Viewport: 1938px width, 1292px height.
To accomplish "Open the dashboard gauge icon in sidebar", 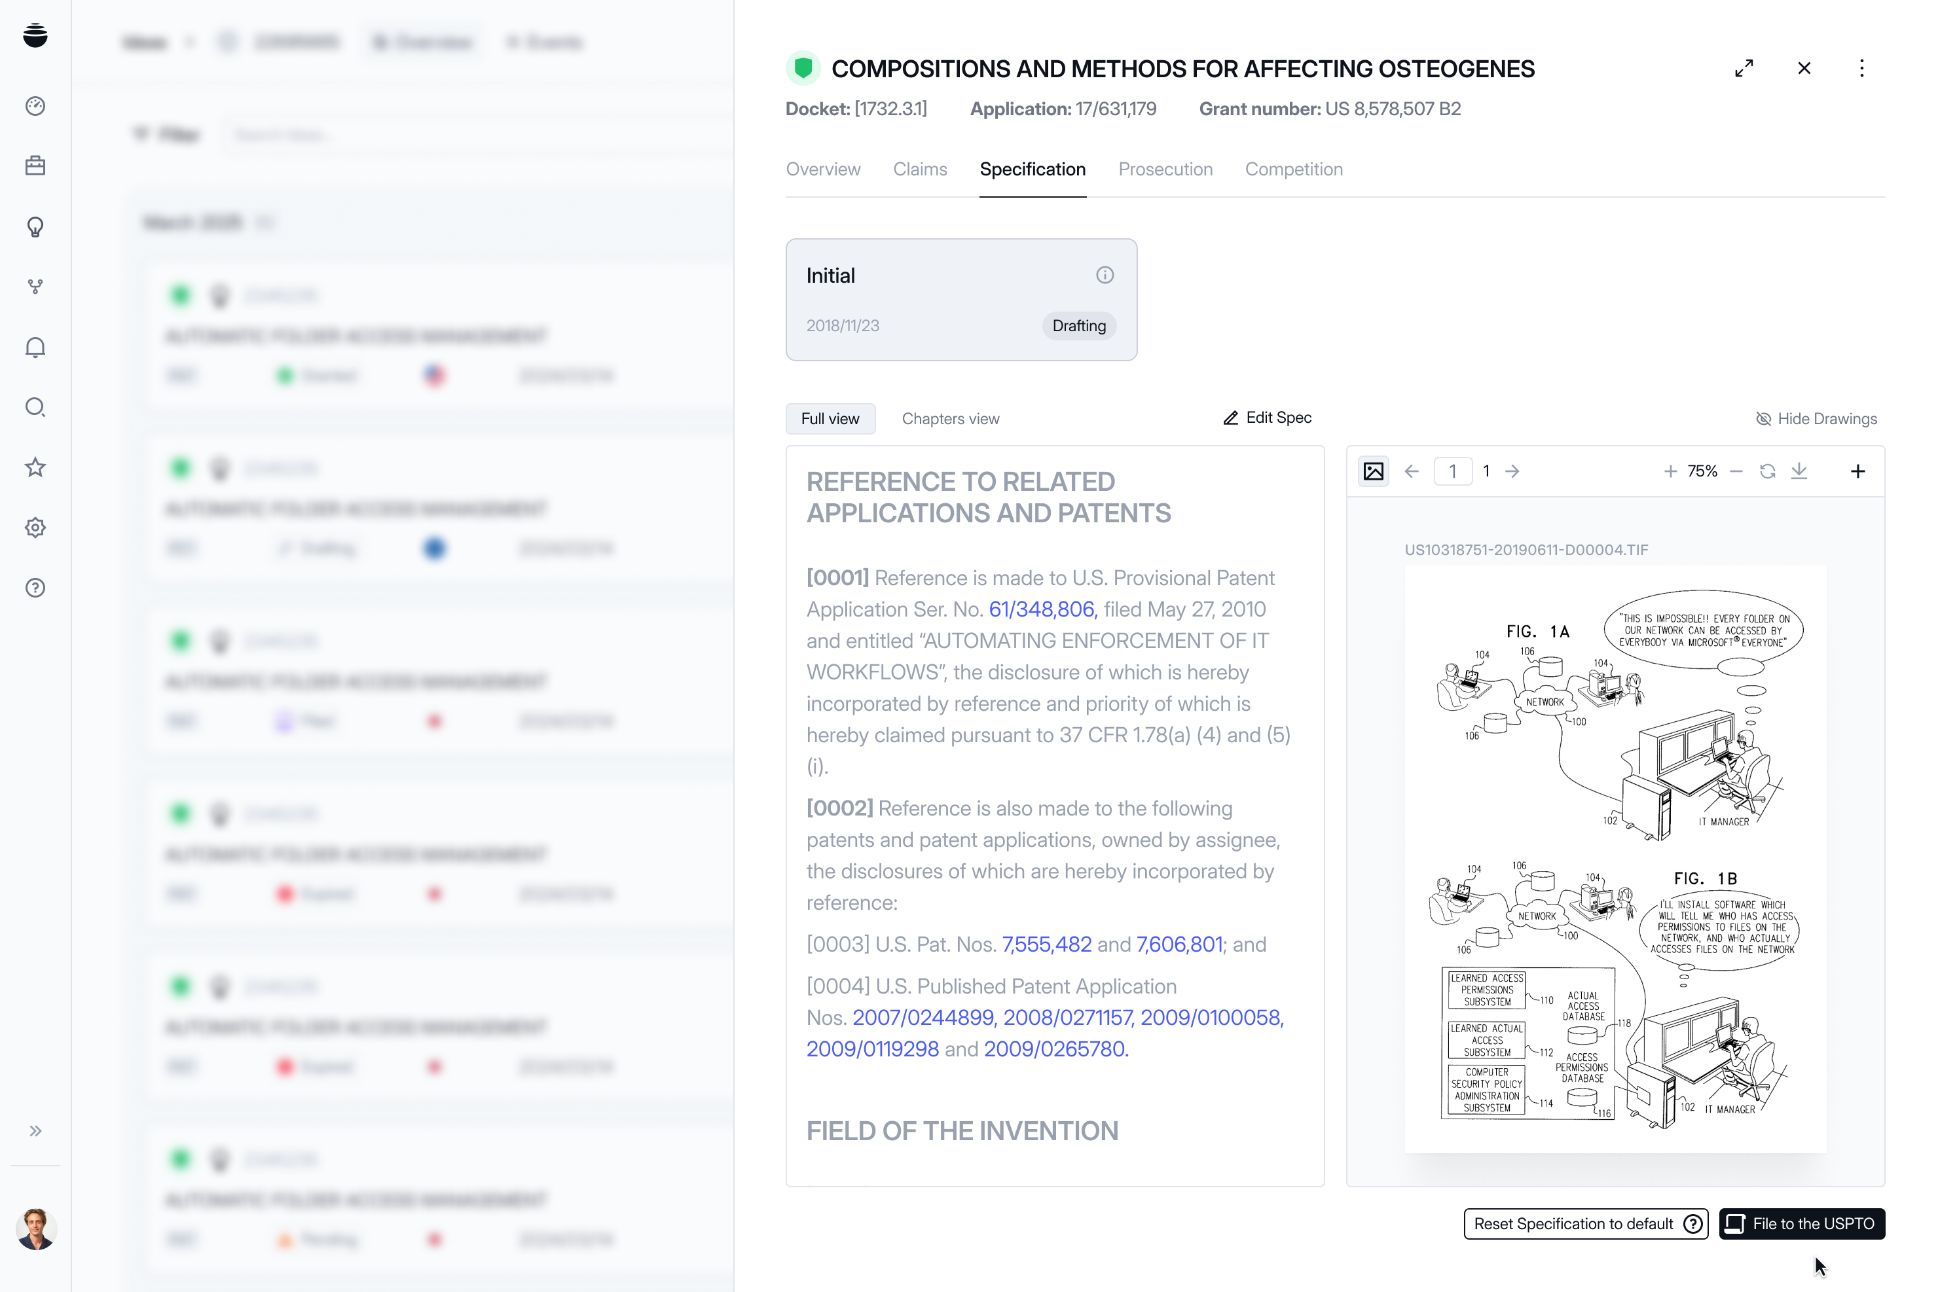I will [35, 105].
